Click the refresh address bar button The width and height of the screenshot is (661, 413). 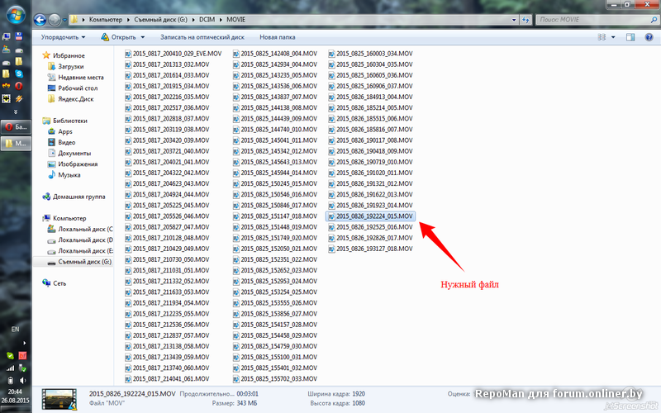pos(525,19)
